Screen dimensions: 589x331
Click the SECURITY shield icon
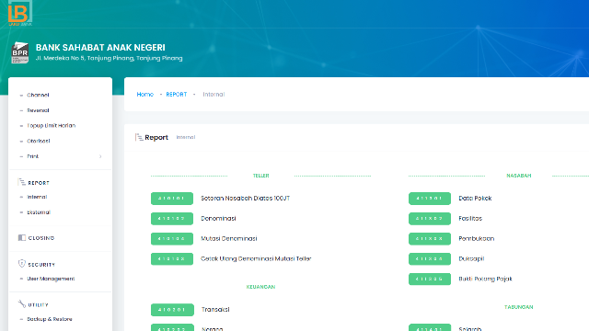[x=22, y=264]
